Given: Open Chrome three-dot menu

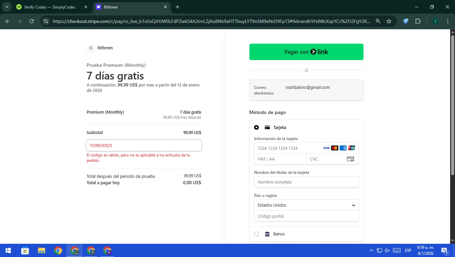Looking at the screenshot, I should point(448,21).
